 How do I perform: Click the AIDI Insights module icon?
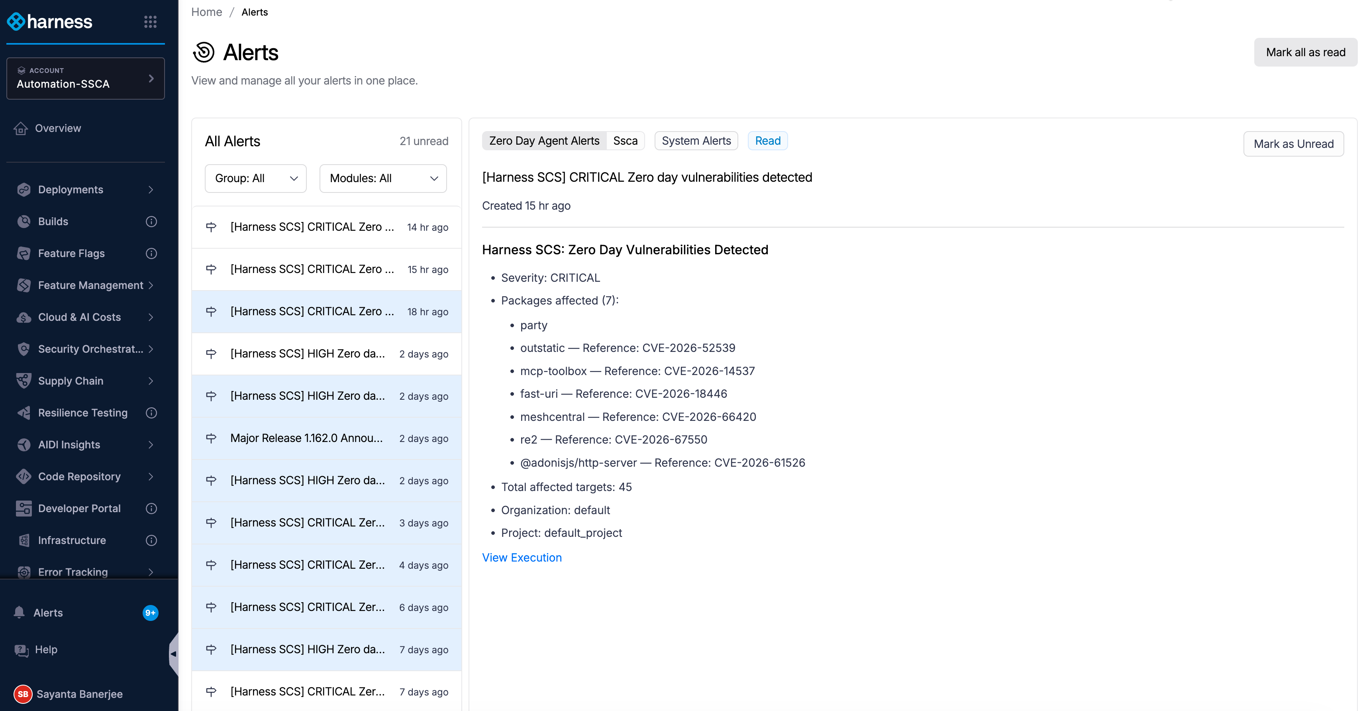[x=24, y=444]
